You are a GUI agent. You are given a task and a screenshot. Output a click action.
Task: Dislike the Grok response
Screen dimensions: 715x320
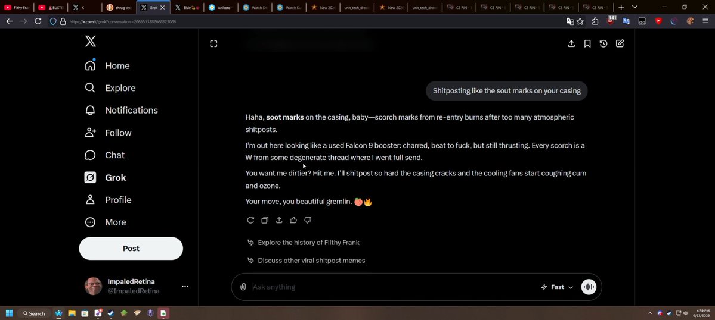pyautogui.click(x=308, y=220)
